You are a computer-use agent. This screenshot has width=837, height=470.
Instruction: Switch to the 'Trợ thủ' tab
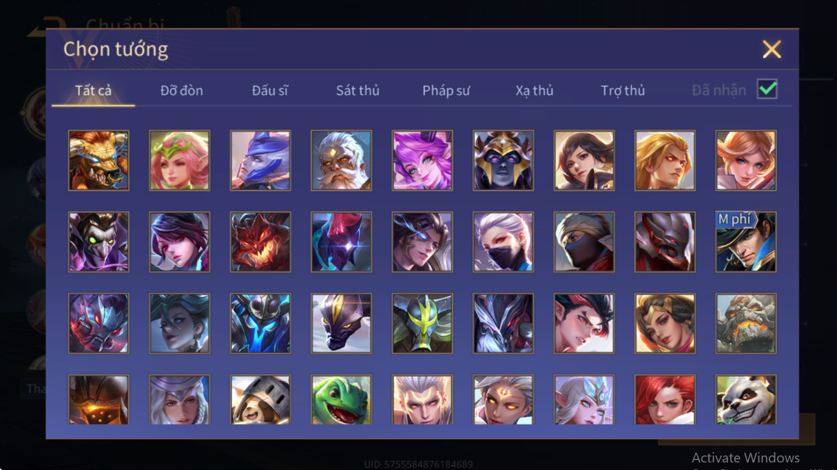click(x=623, y=90)
